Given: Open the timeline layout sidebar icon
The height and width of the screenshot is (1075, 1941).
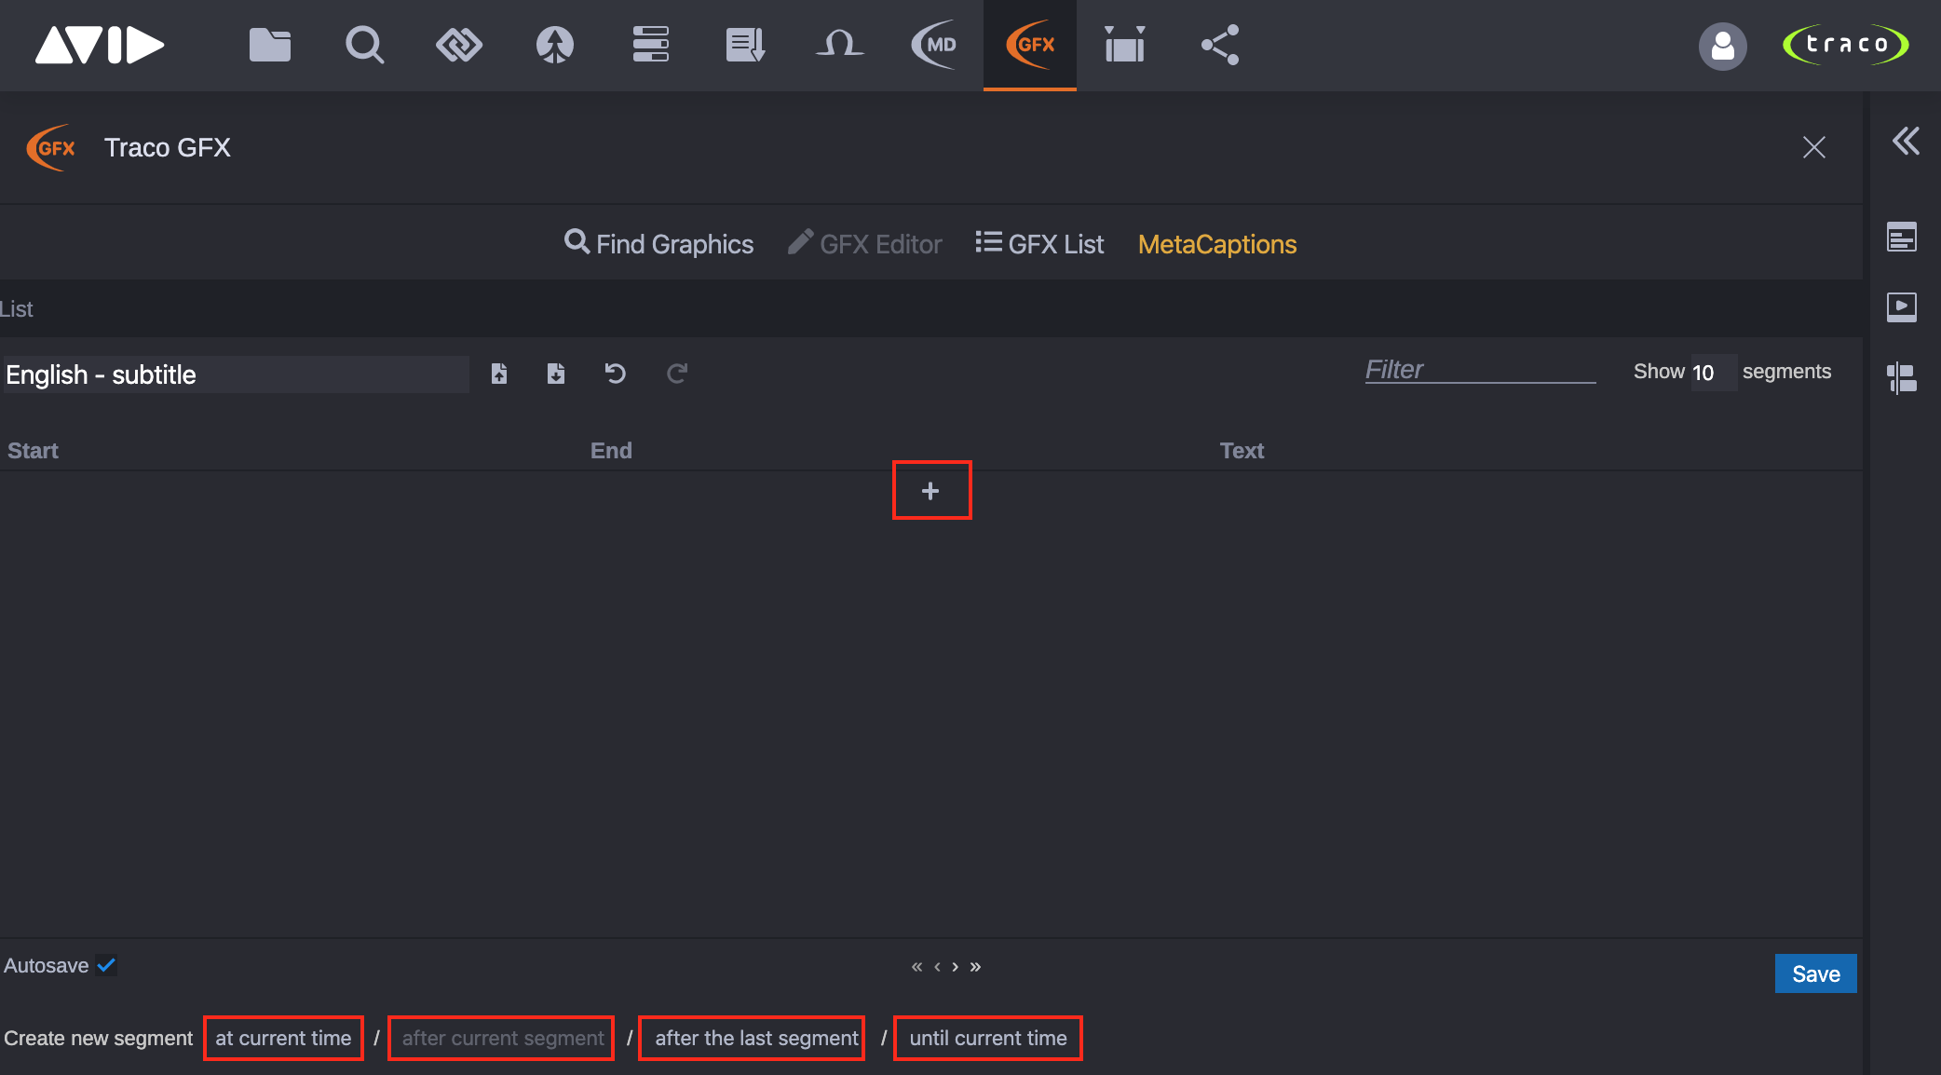Looking at the screenshot, I should (x=1902, y=378).
